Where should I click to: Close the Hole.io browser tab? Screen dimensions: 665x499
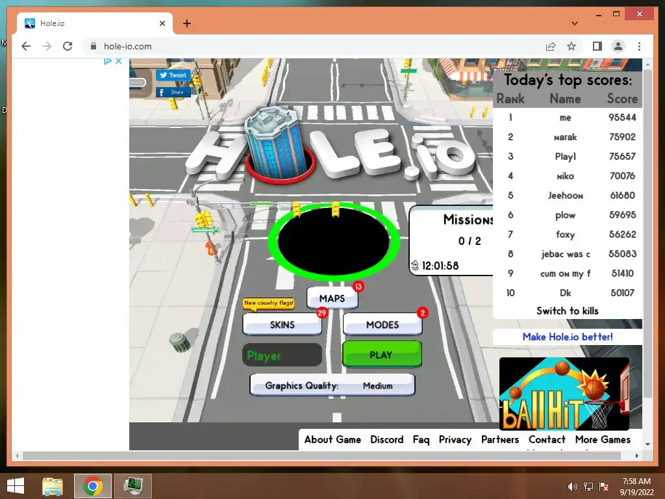pos(162,23)
